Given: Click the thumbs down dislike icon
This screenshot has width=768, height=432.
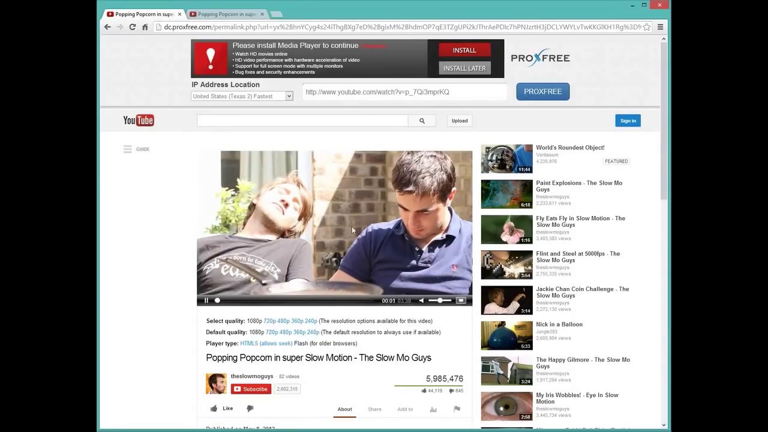Looking at the screenshot, I should click(x=250, y=409).
